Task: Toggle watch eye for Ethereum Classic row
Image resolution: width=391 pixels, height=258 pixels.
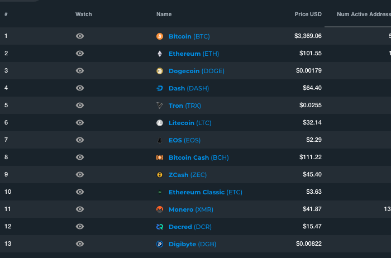Action: tap(80, 192)
